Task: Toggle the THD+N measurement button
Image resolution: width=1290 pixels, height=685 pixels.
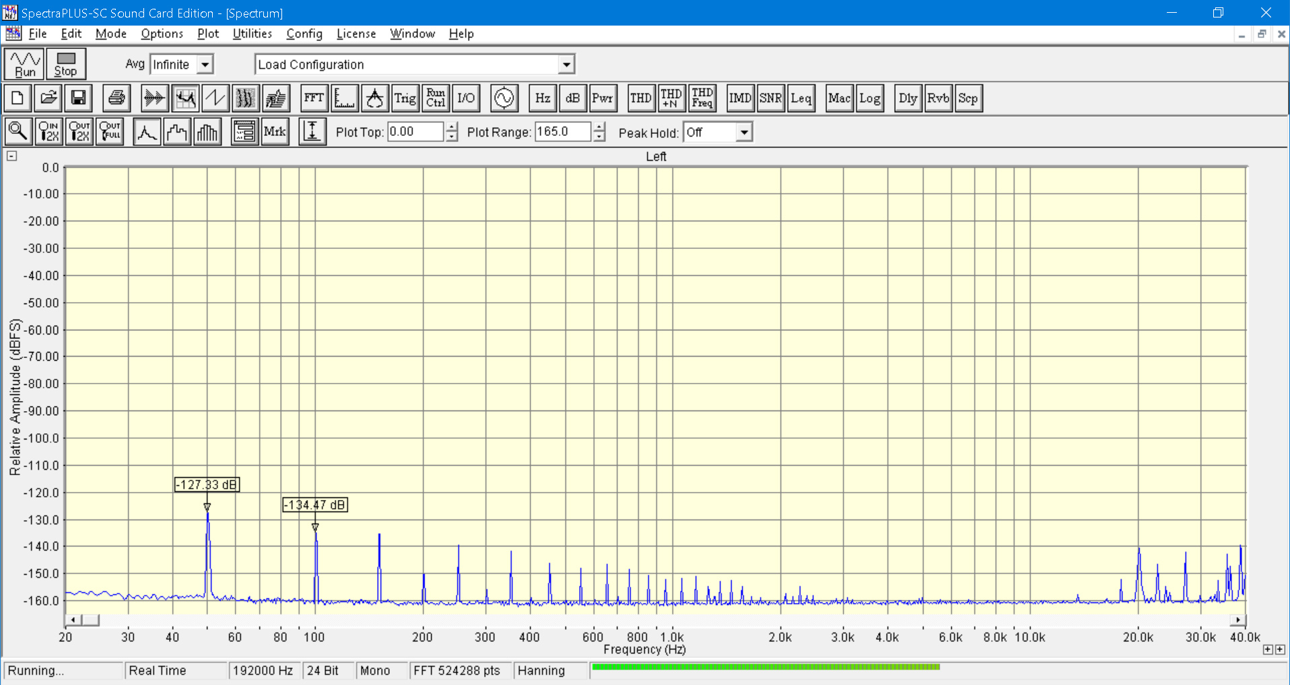Action: [671, 98]
